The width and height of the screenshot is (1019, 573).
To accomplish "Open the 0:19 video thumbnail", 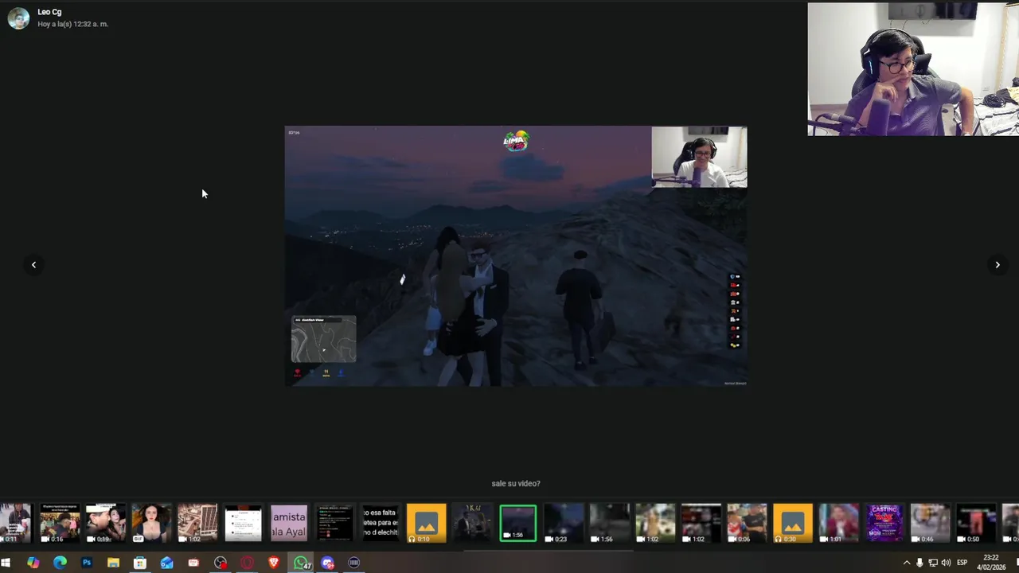I will tap(105, 523).
